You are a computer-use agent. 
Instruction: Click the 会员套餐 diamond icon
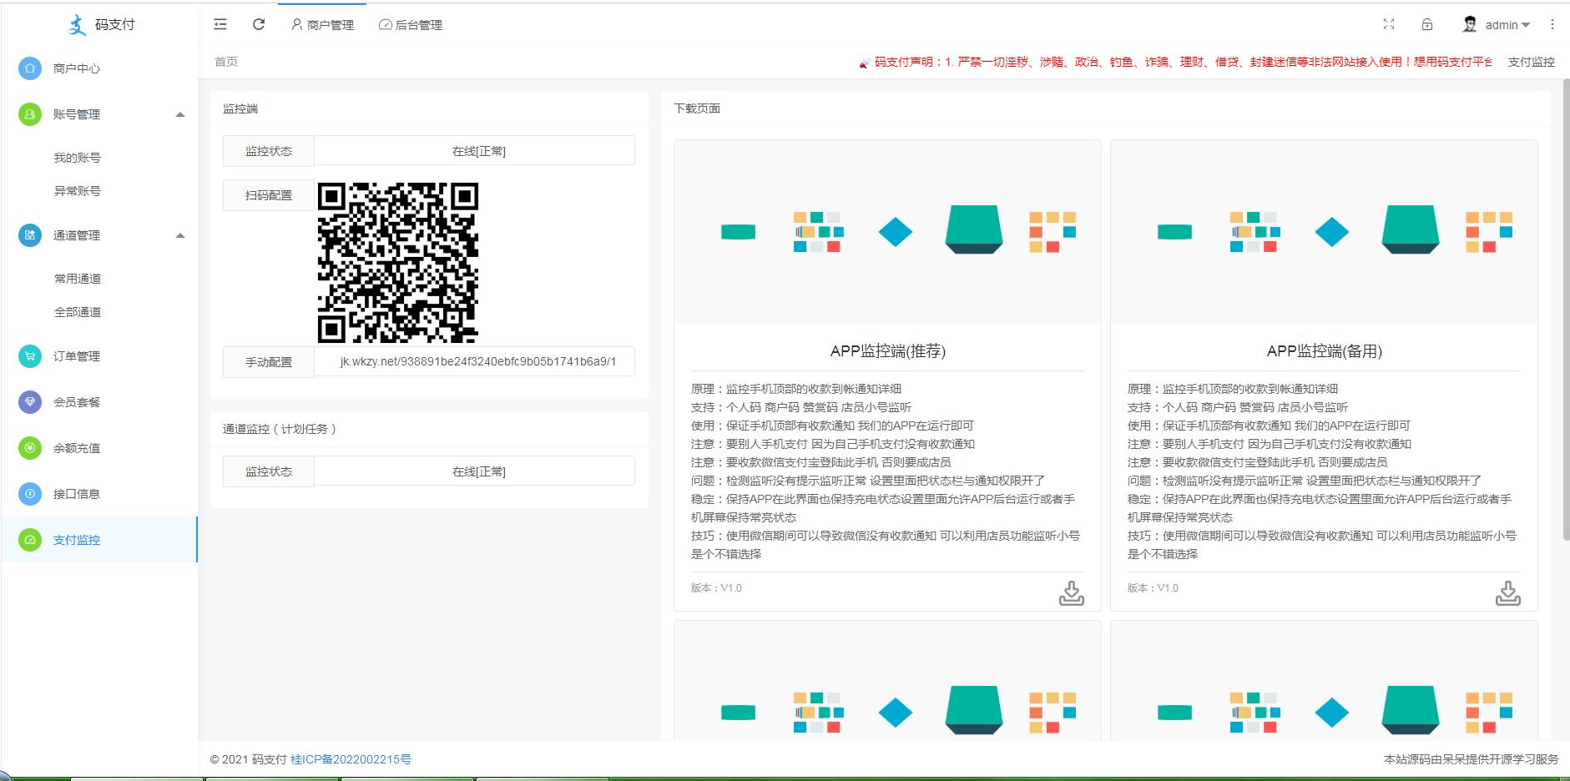30,402
